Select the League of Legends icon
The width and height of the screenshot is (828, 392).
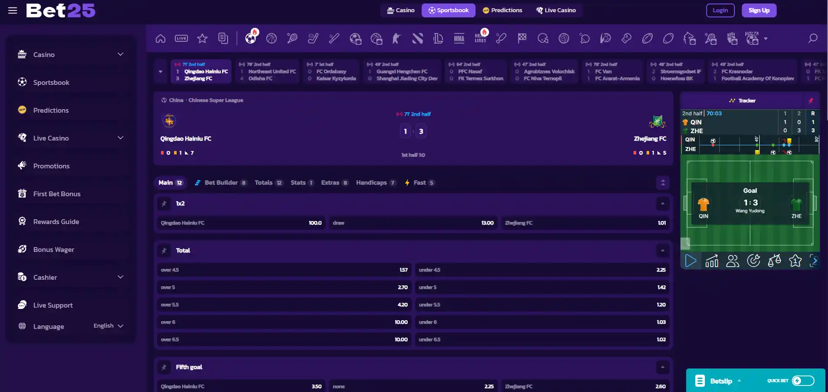438,39
